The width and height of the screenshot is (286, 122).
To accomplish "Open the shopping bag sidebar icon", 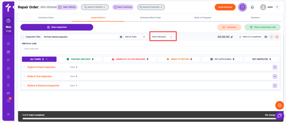I will pyautogui.click(x=8, y=77).
